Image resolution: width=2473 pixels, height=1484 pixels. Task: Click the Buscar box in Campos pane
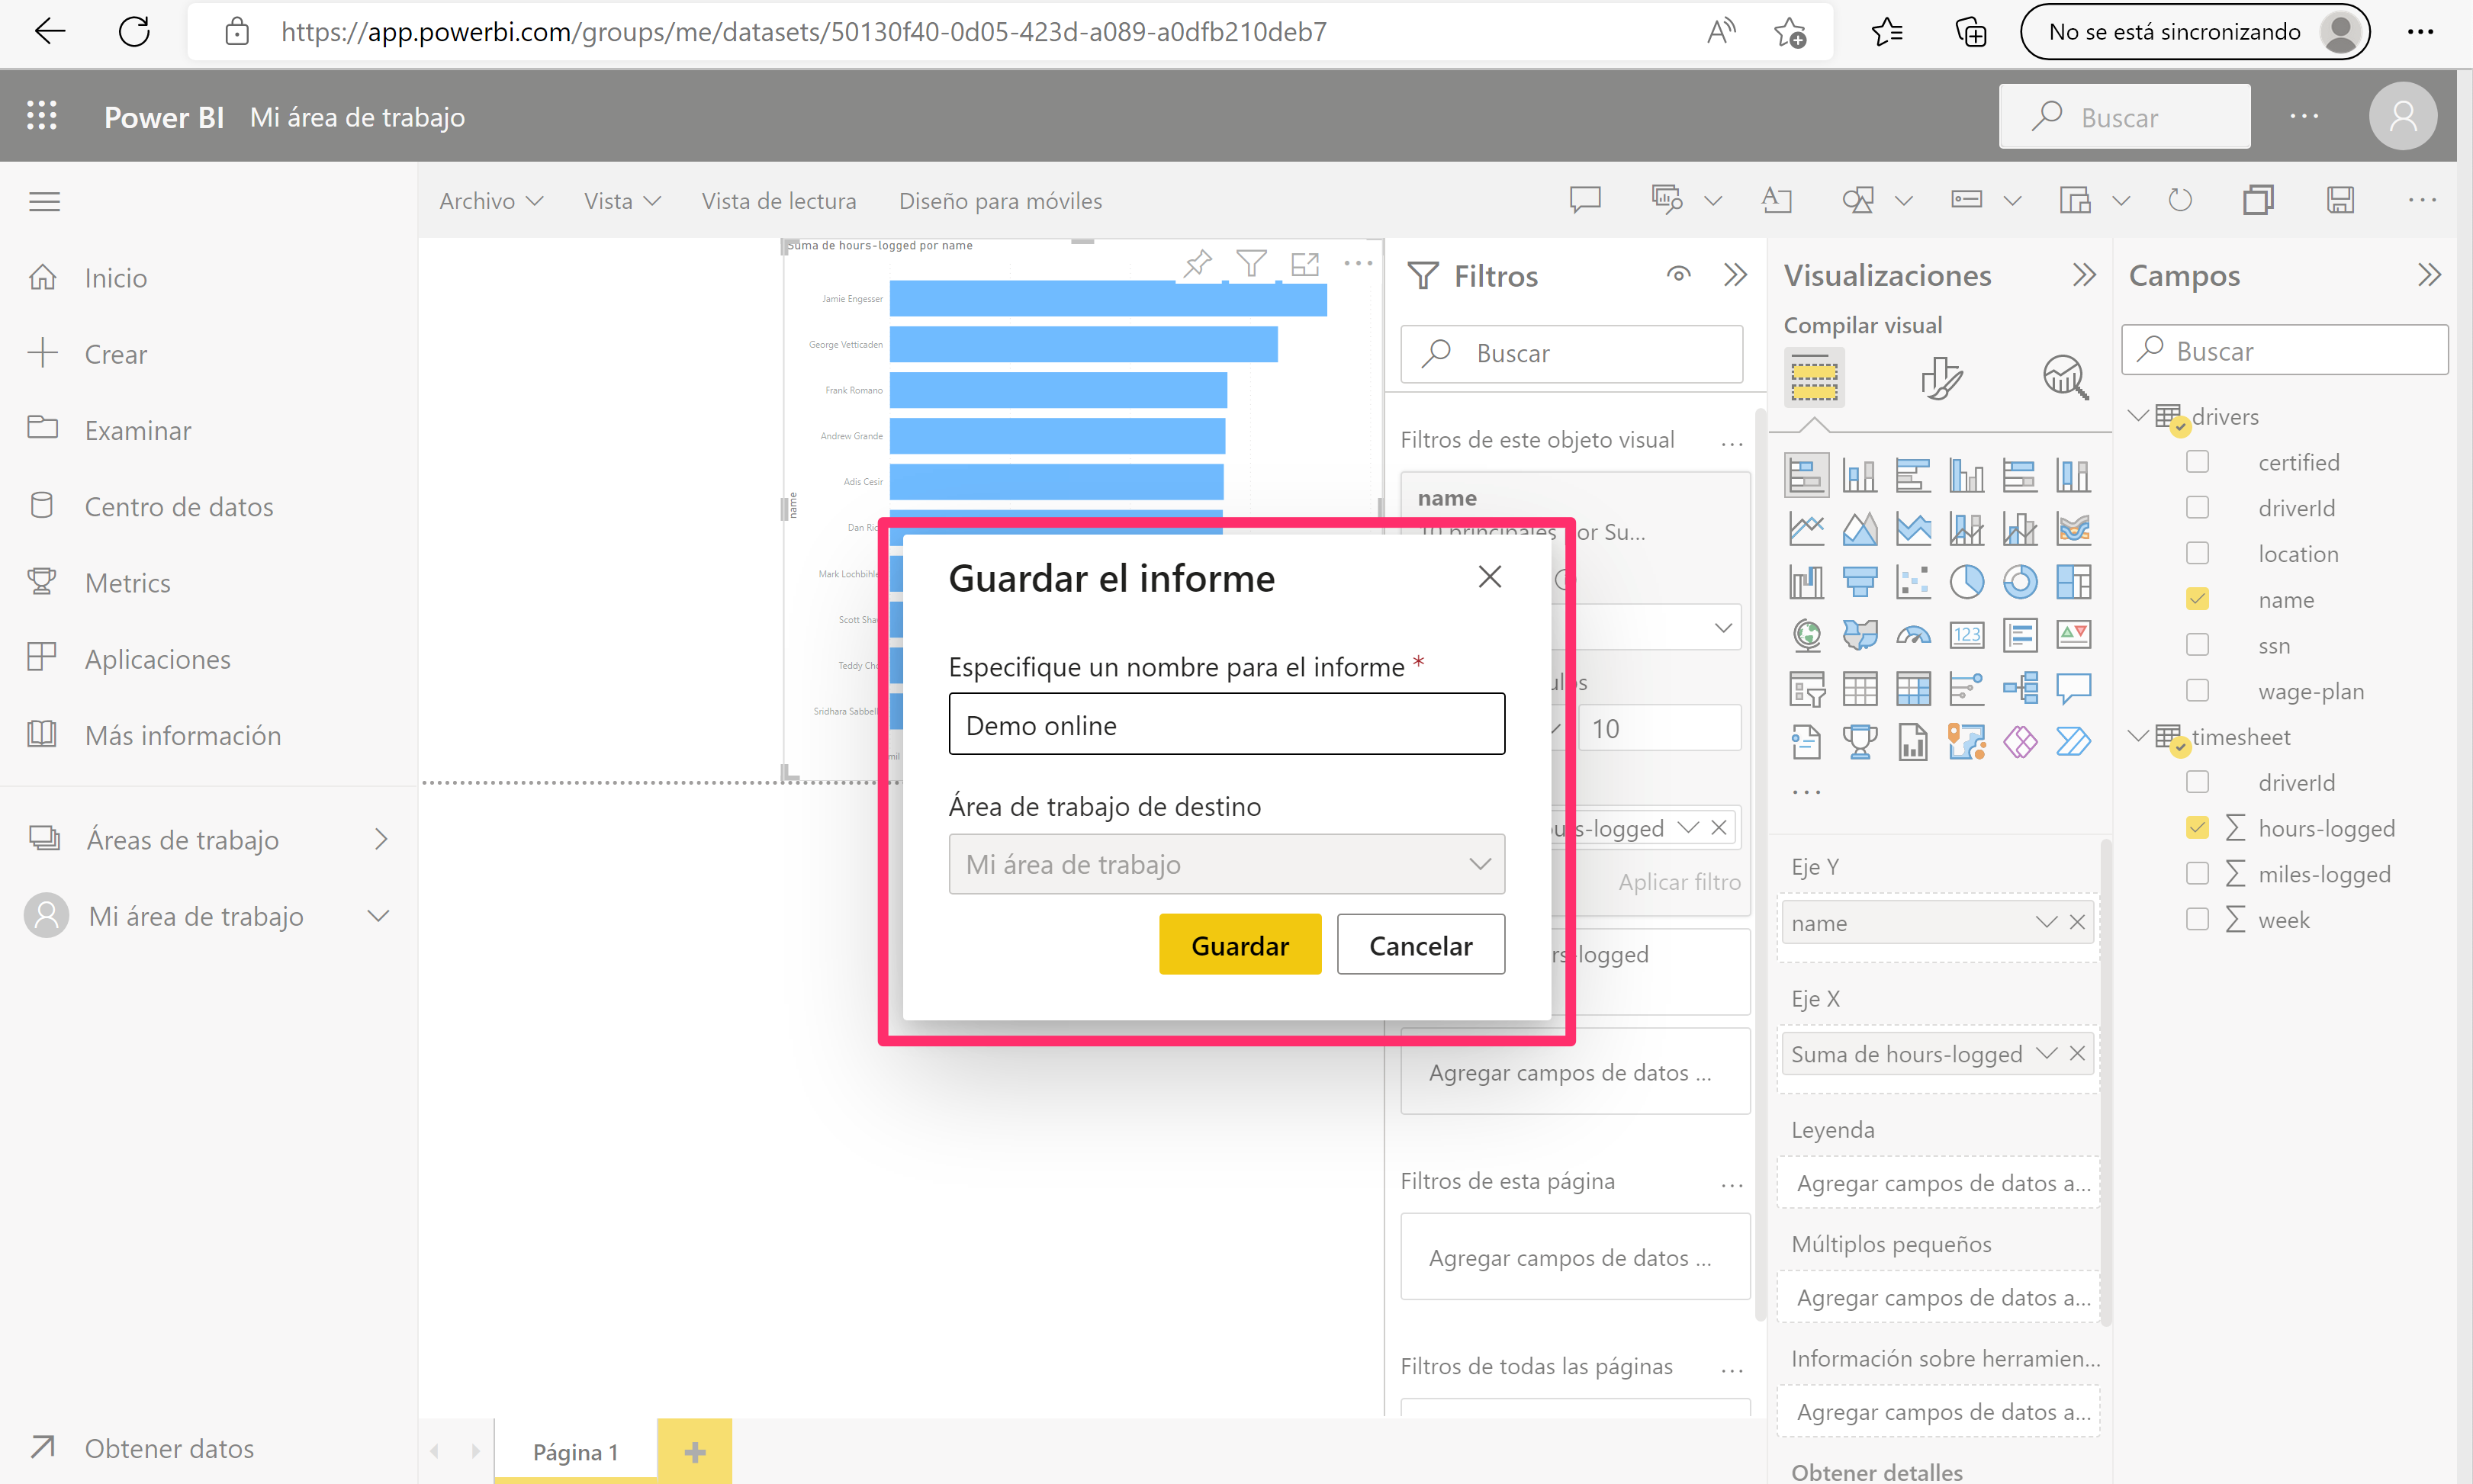2285,351
